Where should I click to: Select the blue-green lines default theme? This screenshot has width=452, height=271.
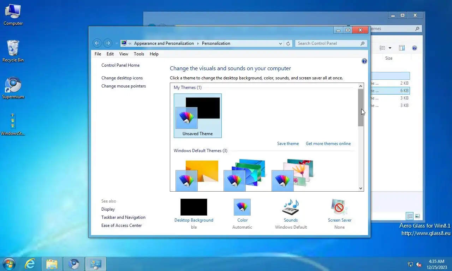pyautogui.click(x=245, y=175)
